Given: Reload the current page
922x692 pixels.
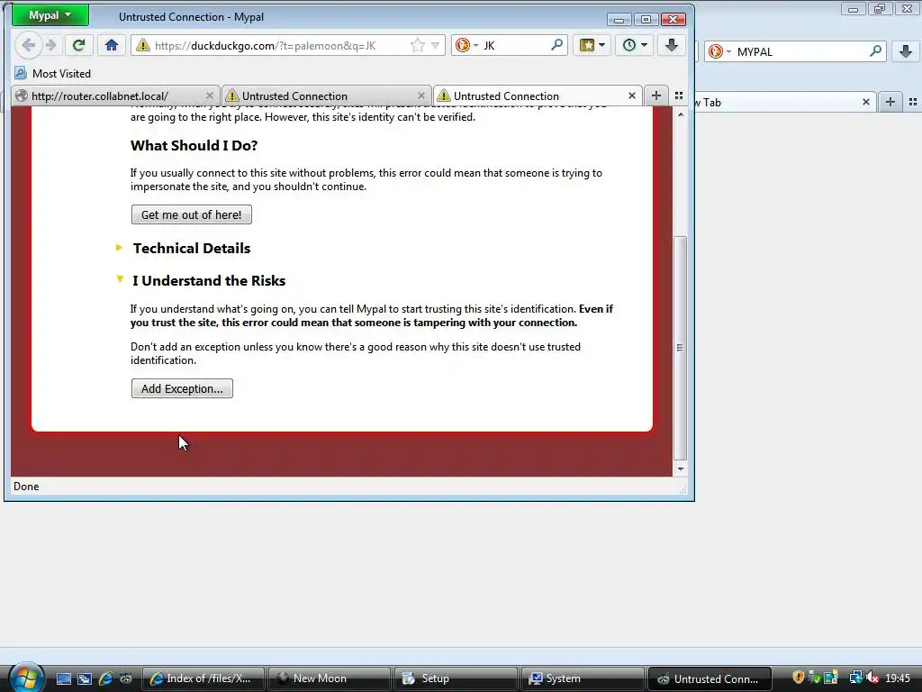Looking at the screenshot, I should point(79,45).
